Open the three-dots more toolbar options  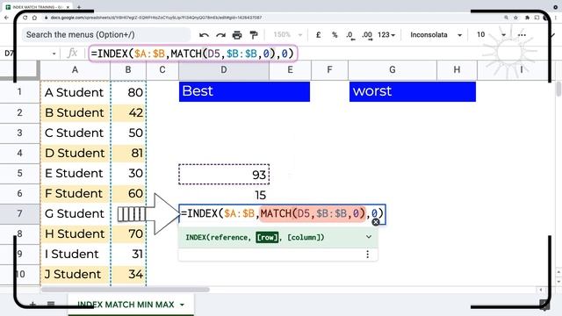522,35
